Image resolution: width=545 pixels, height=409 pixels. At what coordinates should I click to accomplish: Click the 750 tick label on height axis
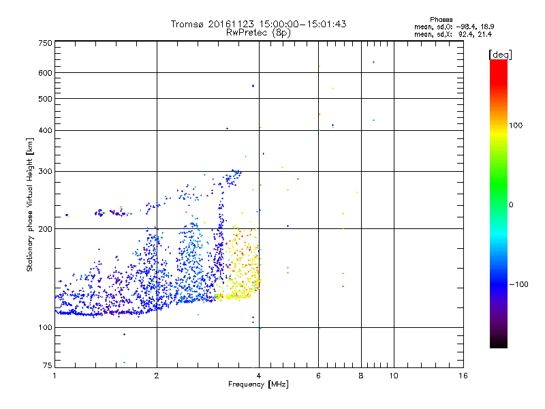(x=45, y=43)
